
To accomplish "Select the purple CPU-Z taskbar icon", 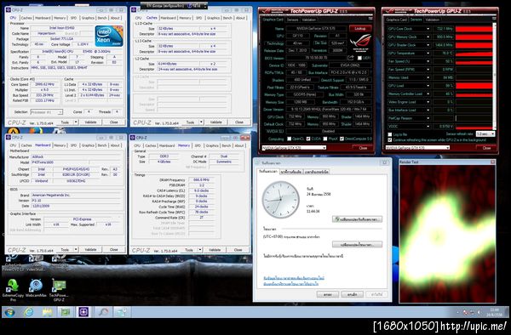I will click(x=84, y=312).
